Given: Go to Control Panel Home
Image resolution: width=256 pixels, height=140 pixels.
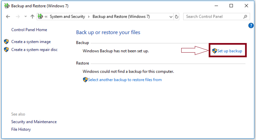Looking at the screenshot, I should 29,30.
